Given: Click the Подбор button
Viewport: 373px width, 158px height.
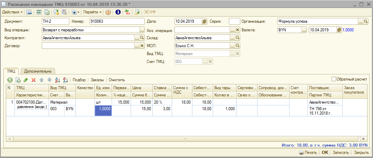Looking at the screenshot, I should (79, 80).
